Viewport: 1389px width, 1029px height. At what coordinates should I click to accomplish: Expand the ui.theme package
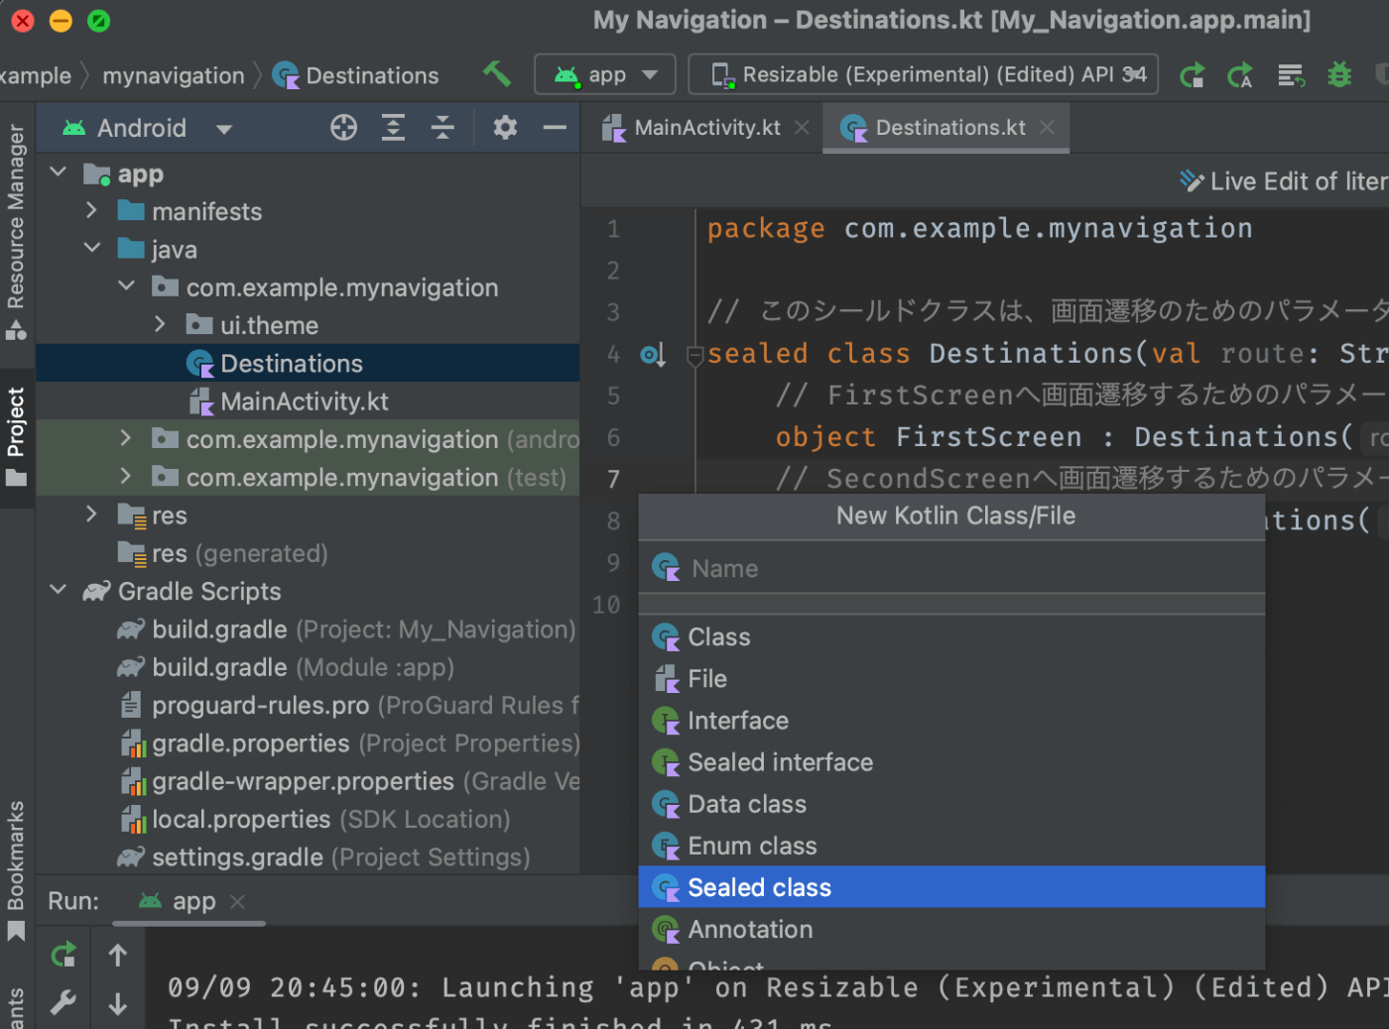click(x=160, y=324)
